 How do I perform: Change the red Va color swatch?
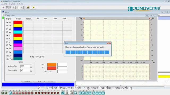click(x=18, y=22)
